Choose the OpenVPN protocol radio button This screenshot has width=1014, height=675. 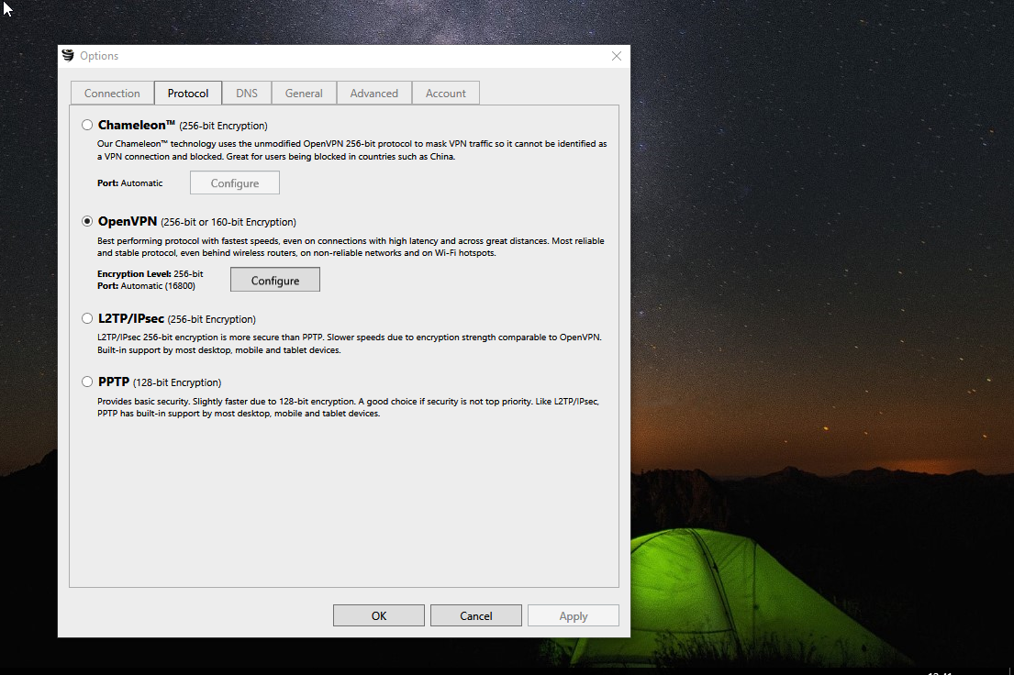[x=87, y=221]
